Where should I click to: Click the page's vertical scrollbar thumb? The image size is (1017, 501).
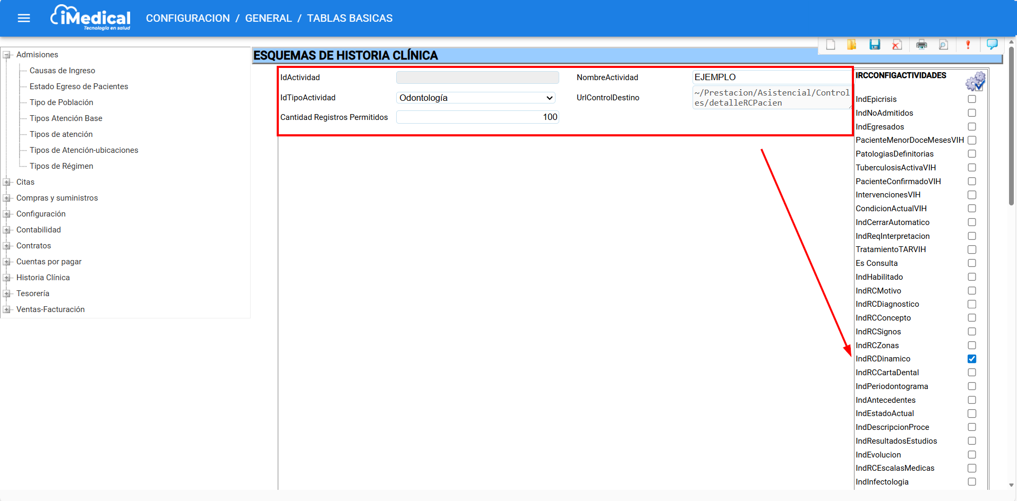[x=1011, y=127]
